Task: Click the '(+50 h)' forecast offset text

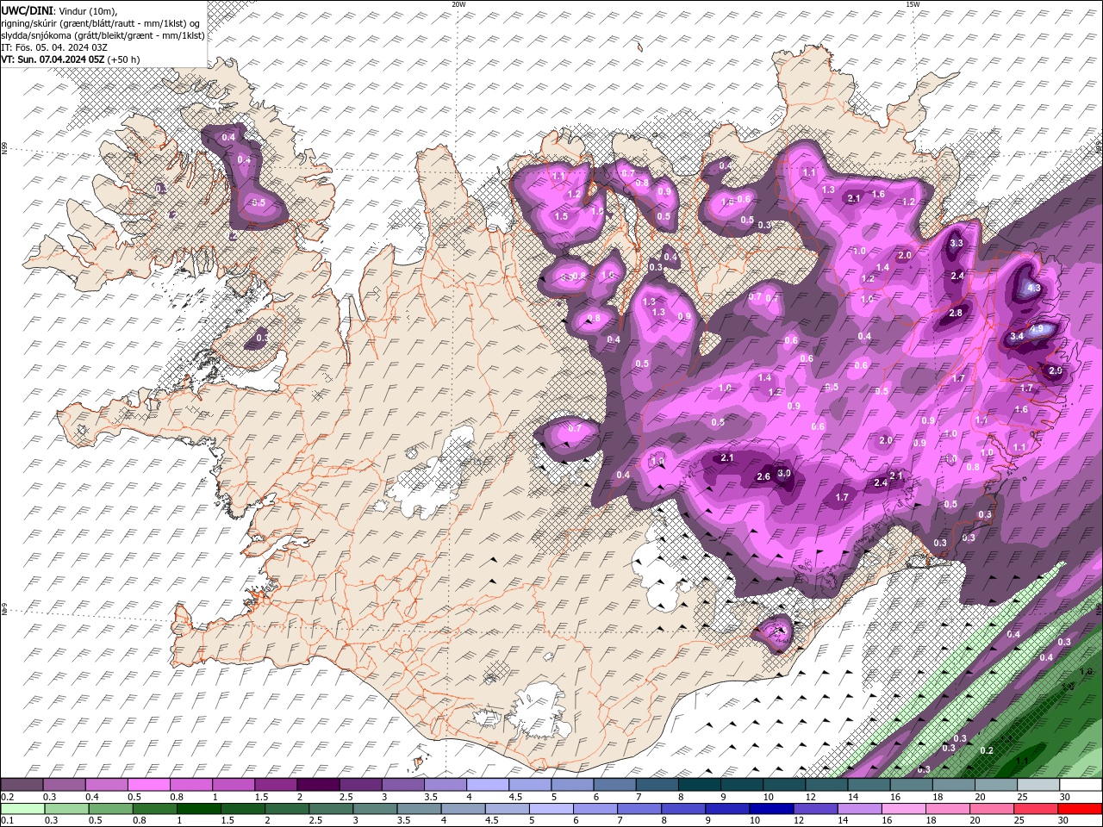Action: pyautogui.click(x=124, y=59)
